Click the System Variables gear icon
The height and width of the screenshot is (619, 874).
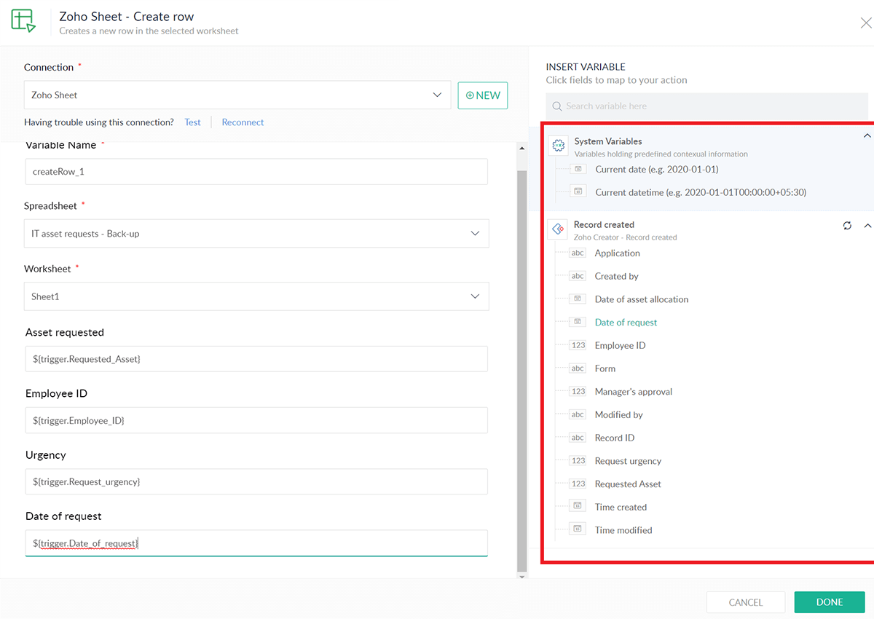tap(559, 145)
